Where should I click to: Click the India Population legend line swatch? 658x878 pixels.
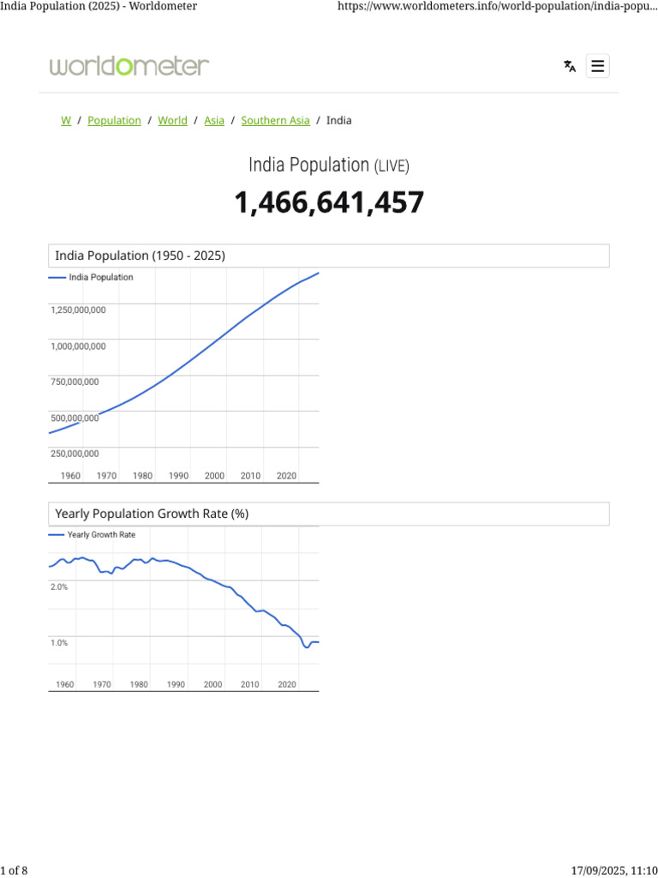[x=57, y=278]
